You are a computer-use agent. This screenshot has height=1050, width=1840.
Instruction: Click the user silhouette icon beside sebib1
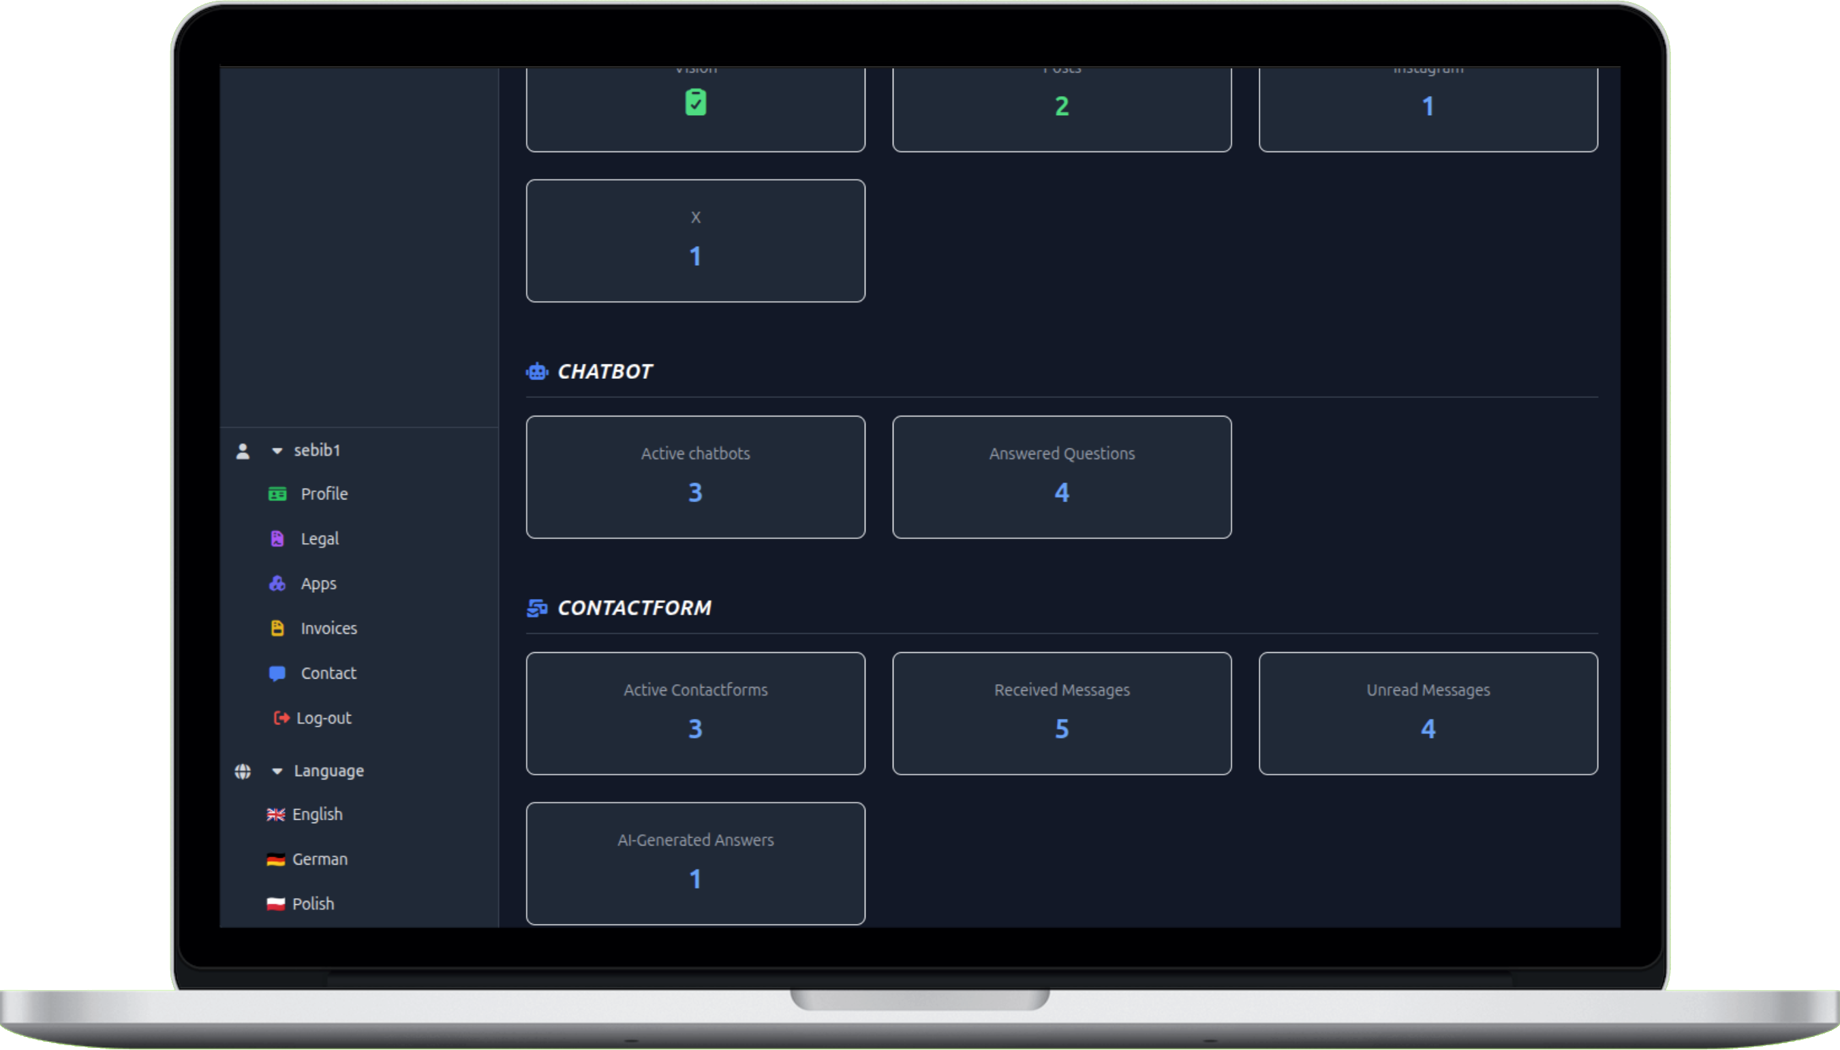pos(243,450)
